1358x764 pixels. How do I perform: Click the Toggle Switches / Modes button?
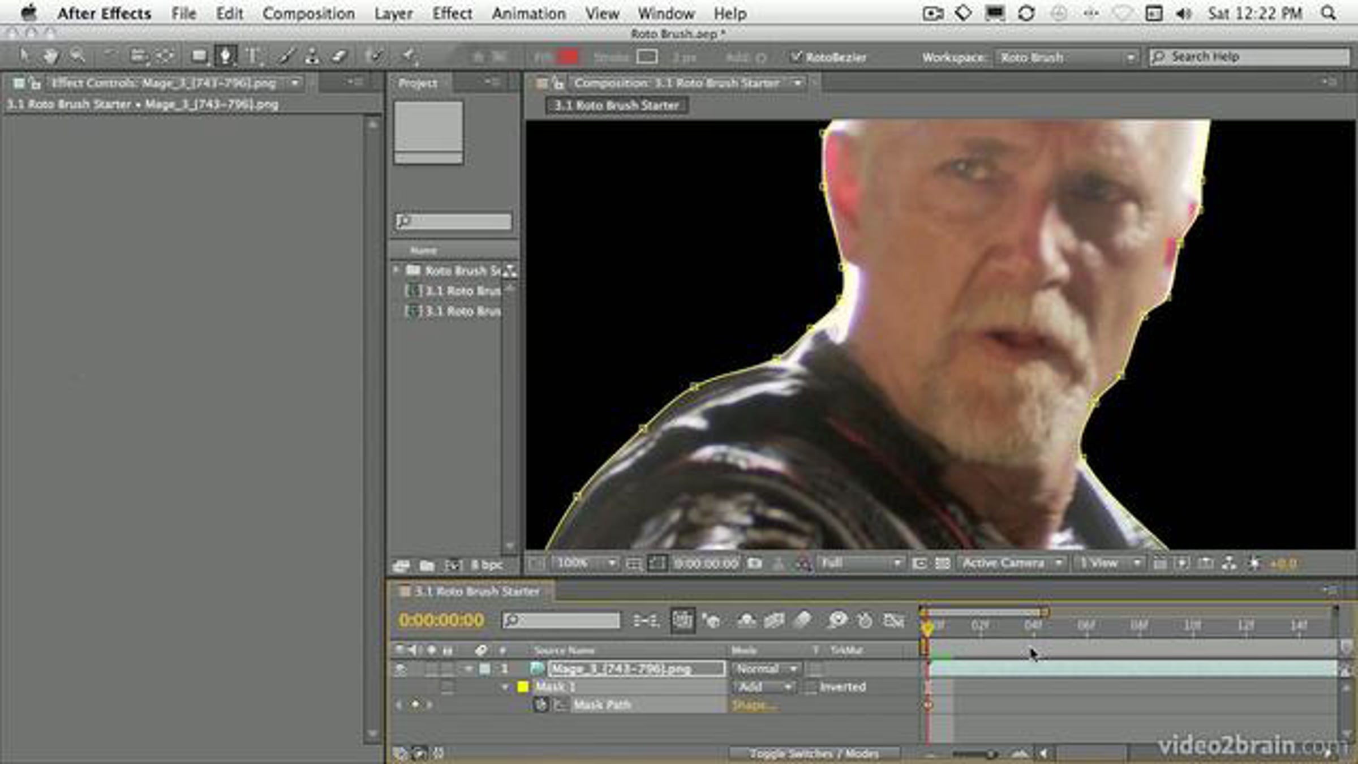[814, 754]
